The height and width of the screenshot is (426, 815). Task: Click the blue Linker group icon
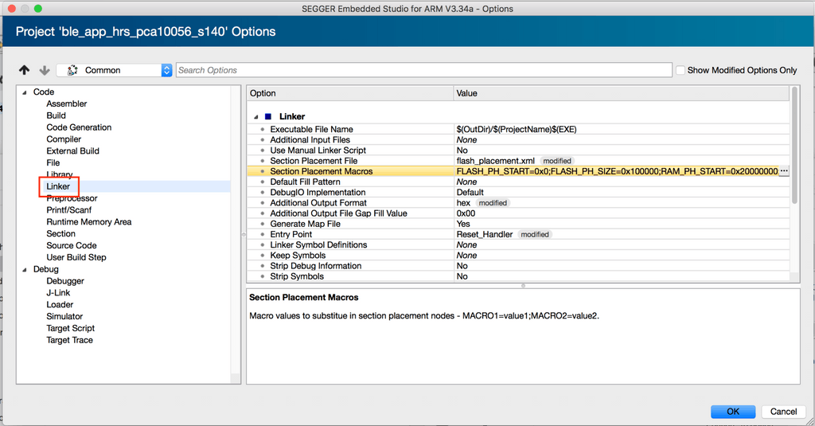[268, 116]
